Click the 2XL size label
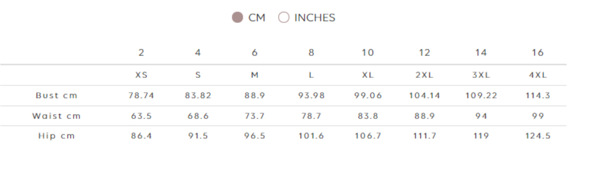Viewport: 589px width, 177px height. tap(424, 75)
